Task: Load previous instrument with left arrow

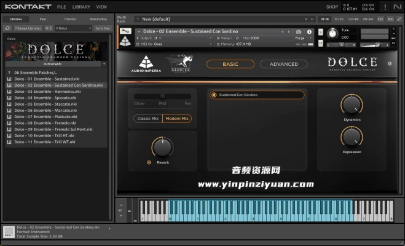Action: coord(282,32)
